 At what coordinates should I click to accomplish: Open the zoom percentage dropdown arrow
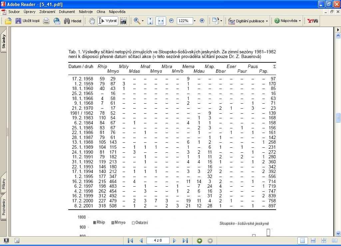point(194,21)
